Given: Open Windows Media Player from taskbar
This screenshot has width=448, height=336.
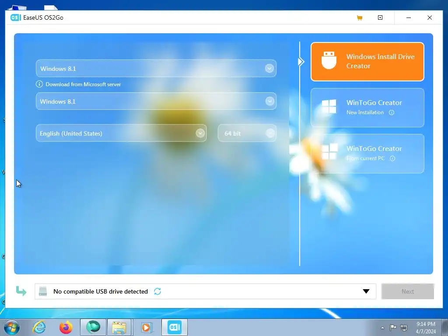Looking at the screenshot, I should coord(146,327).
